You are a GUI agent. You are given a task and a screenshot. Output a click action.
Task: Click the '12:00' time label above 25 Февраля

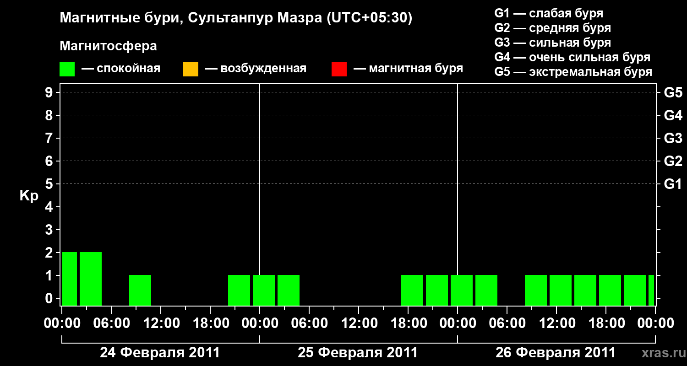click(359, 323)
